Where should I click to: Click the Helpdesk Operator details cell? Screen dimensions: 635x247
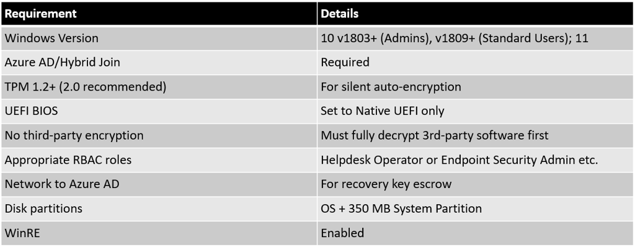[475, 159]
